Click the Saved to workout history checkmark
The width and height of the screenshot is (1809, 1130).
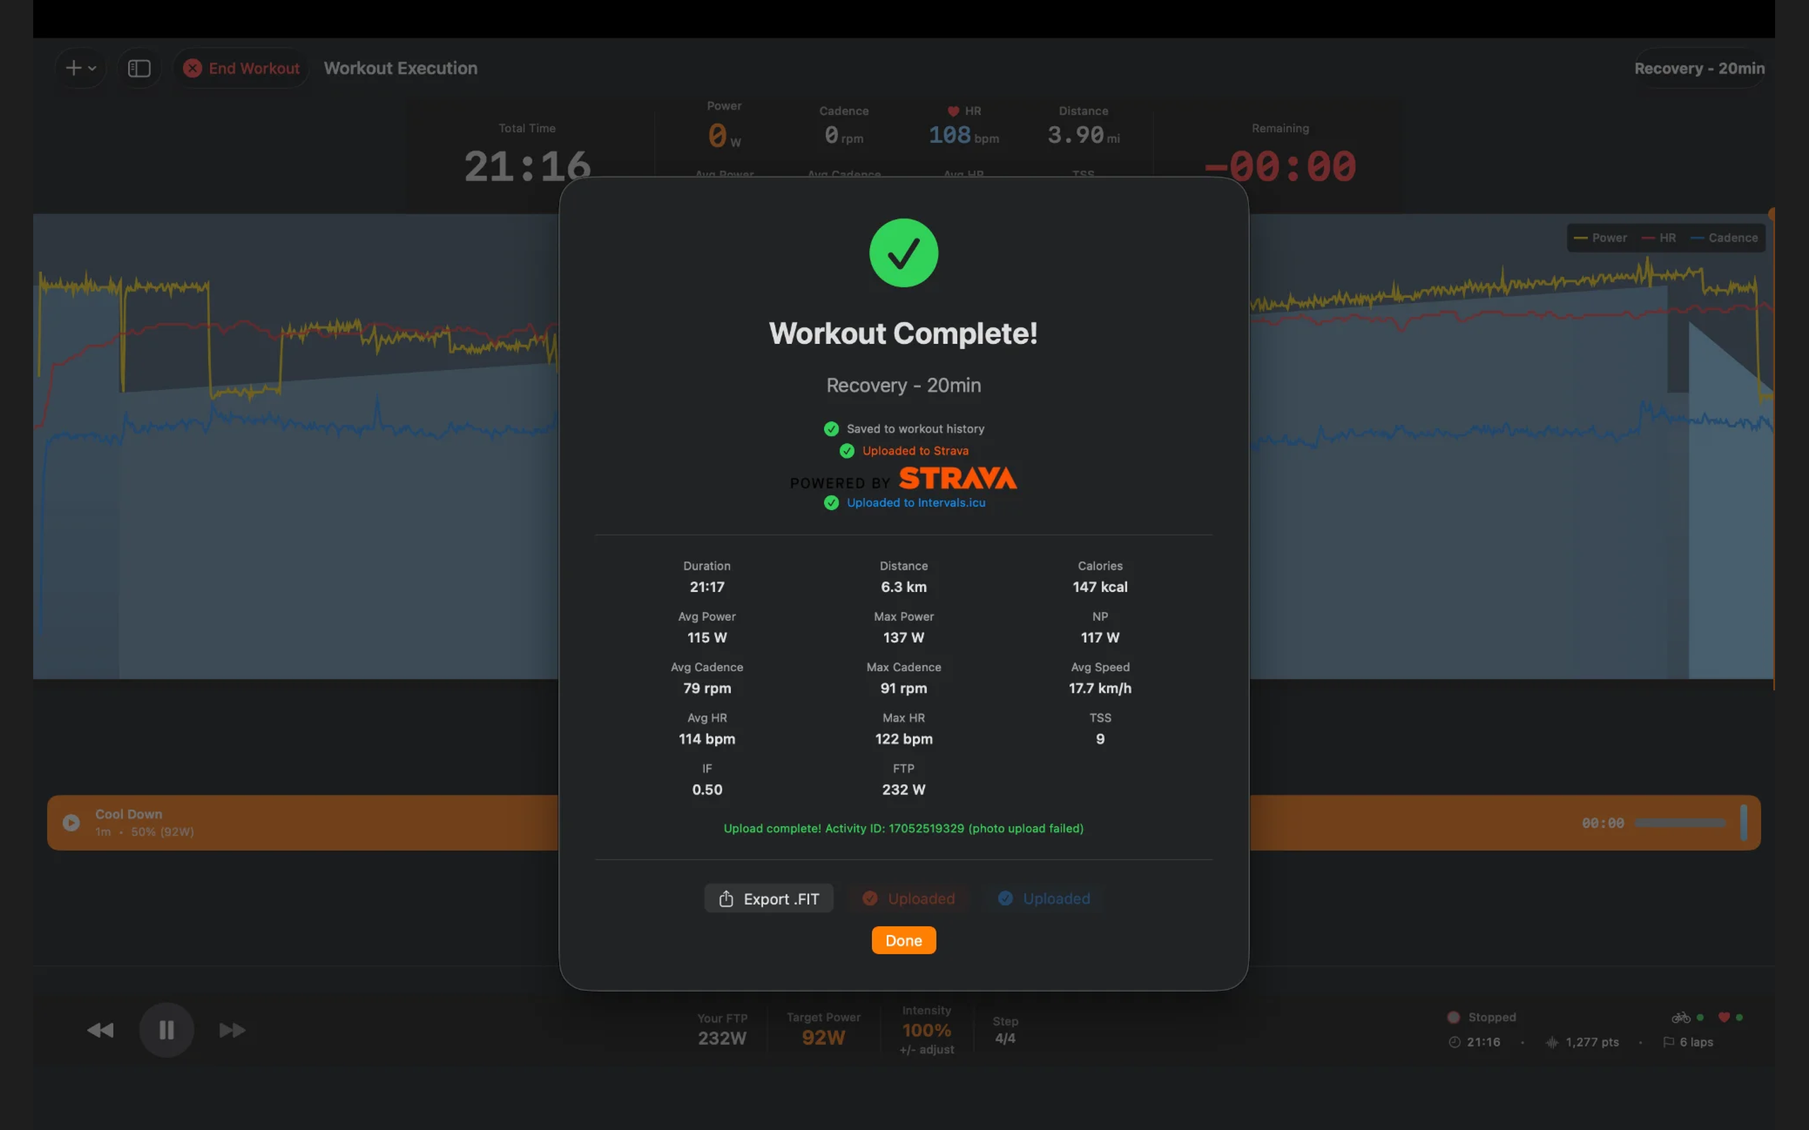tap(831, 429)
